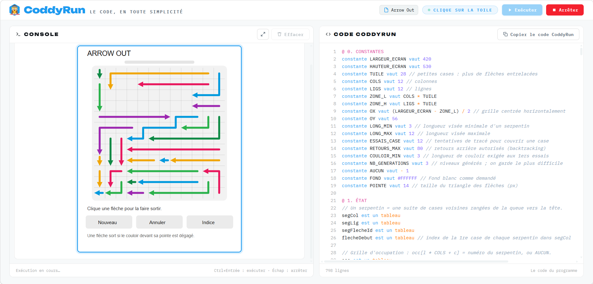Click the 'ARROW OUT' game title

[x=109, y=53]
